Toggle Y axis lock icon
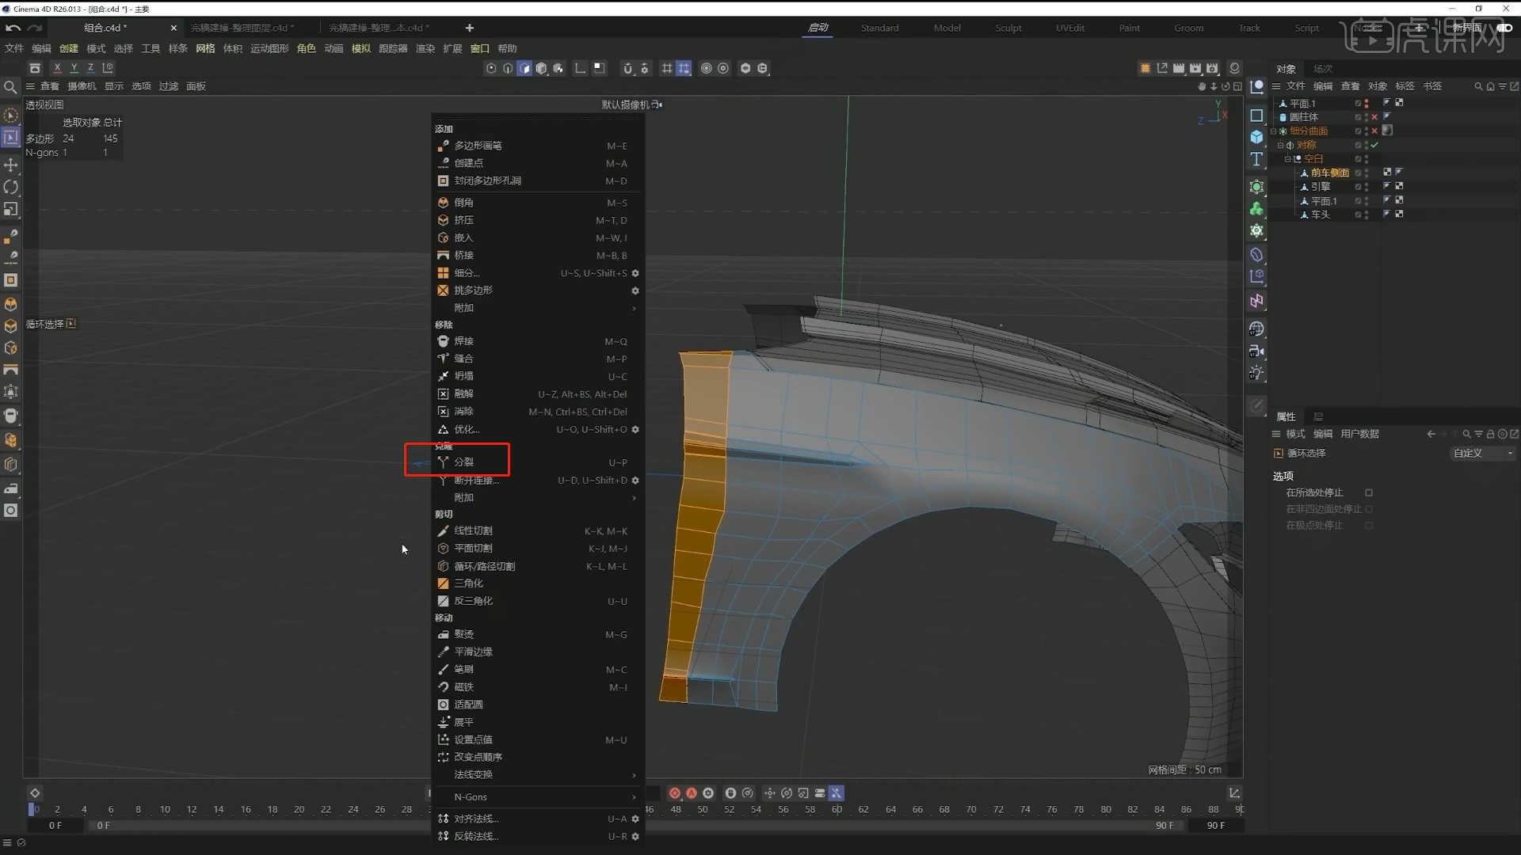Viewport: 1521px width, 855px height. [x=74, y=68]
